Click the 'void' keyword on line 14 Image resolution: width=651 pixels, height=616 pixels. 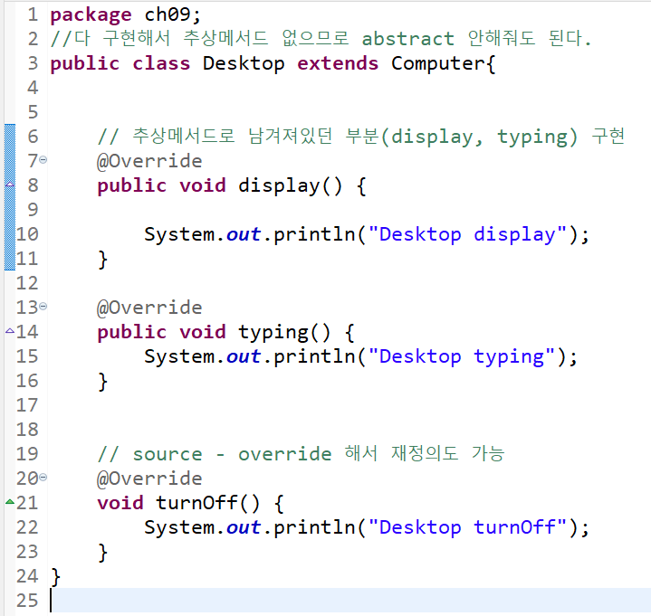[203, 332]
